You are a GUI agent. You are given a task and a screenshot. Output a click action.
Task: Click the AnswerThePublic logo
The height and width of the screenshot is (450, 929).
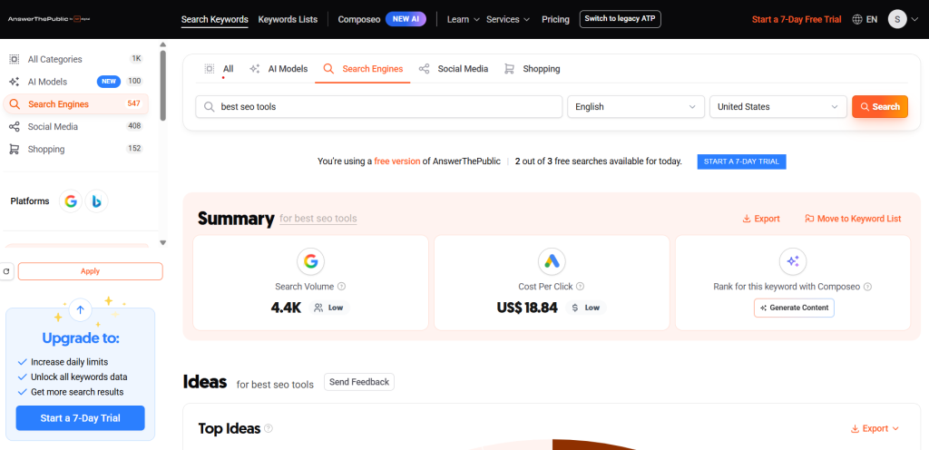point(49,19)
